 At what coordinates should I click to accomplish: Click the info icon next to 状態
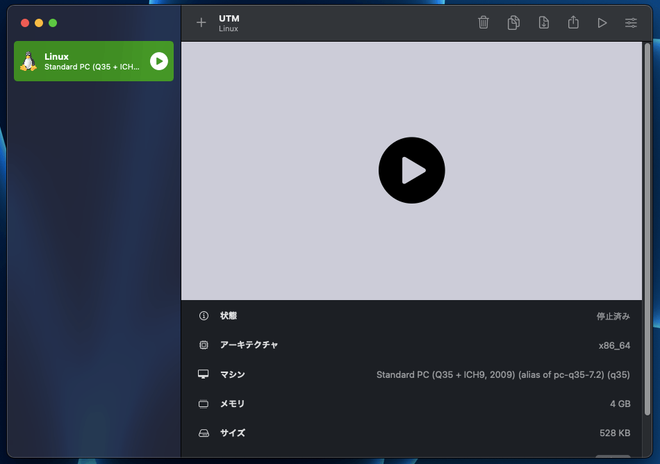click(204, 315)
